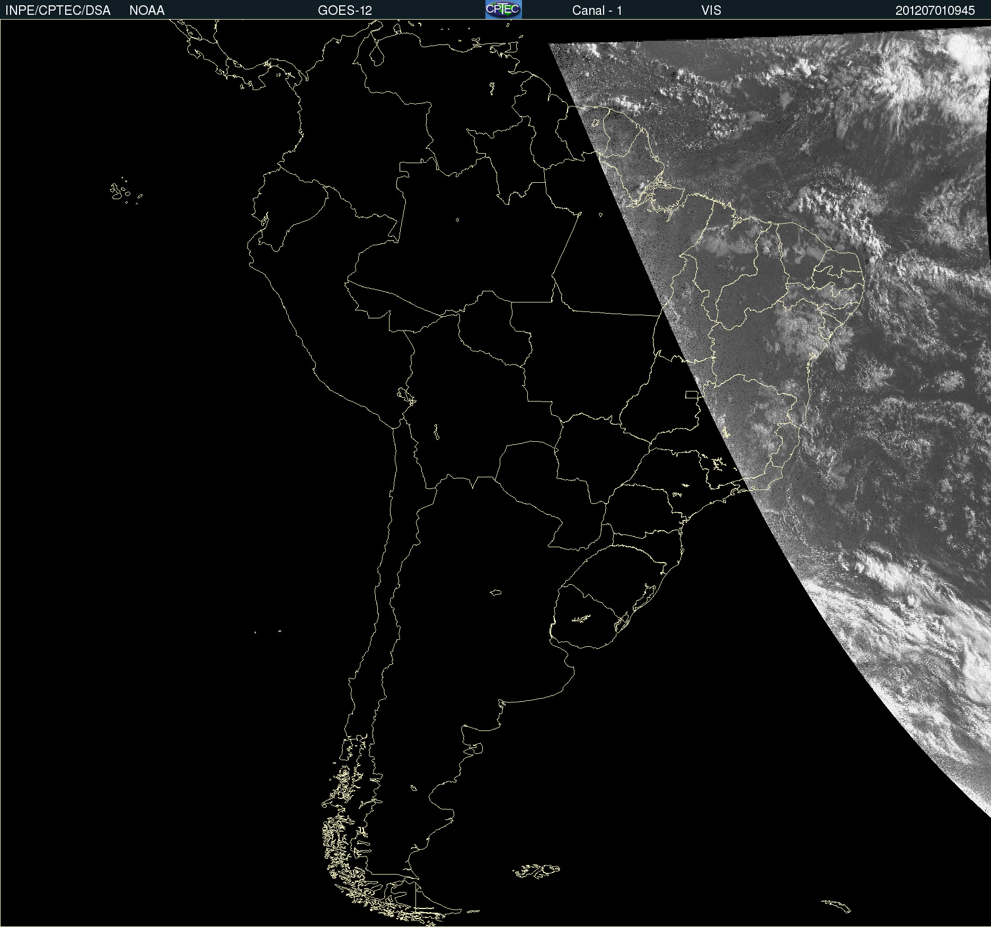Select the NOAA label in the header
This screenshot has height=927, width=991.
click(147, 11)
